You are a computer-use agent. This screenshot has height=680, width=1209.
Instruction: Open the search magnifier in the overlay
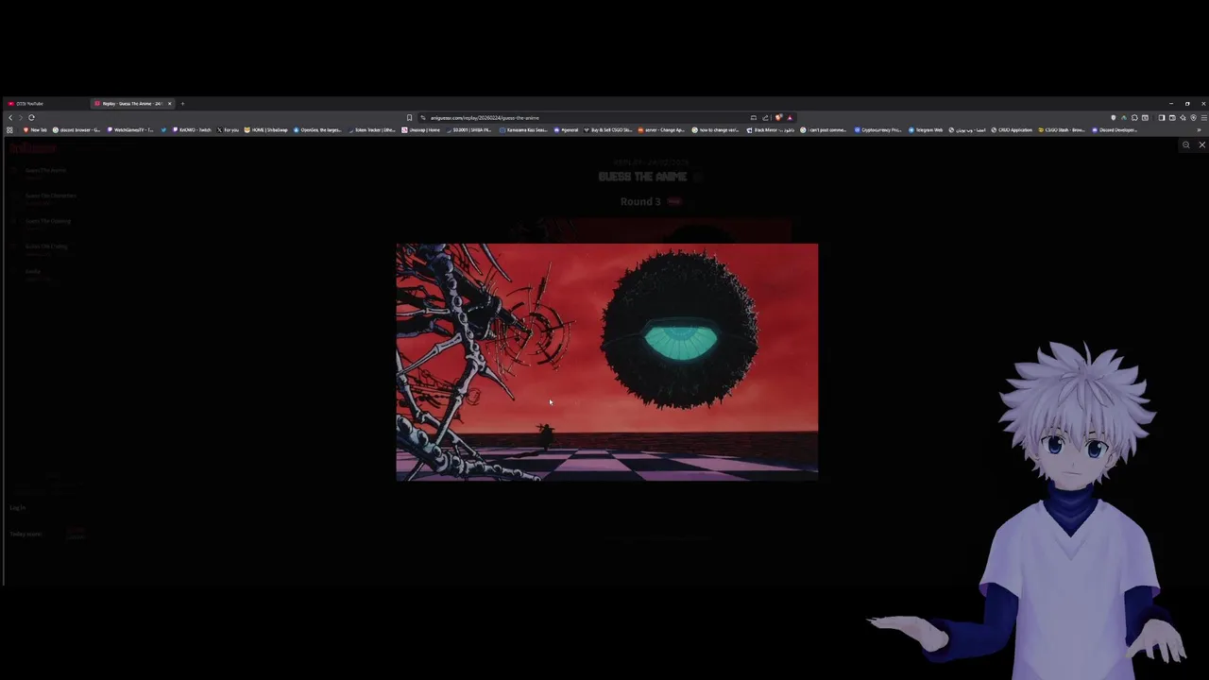pos(1186,144)
